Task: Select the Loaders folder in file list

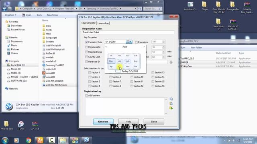Action: coord(50,42)
